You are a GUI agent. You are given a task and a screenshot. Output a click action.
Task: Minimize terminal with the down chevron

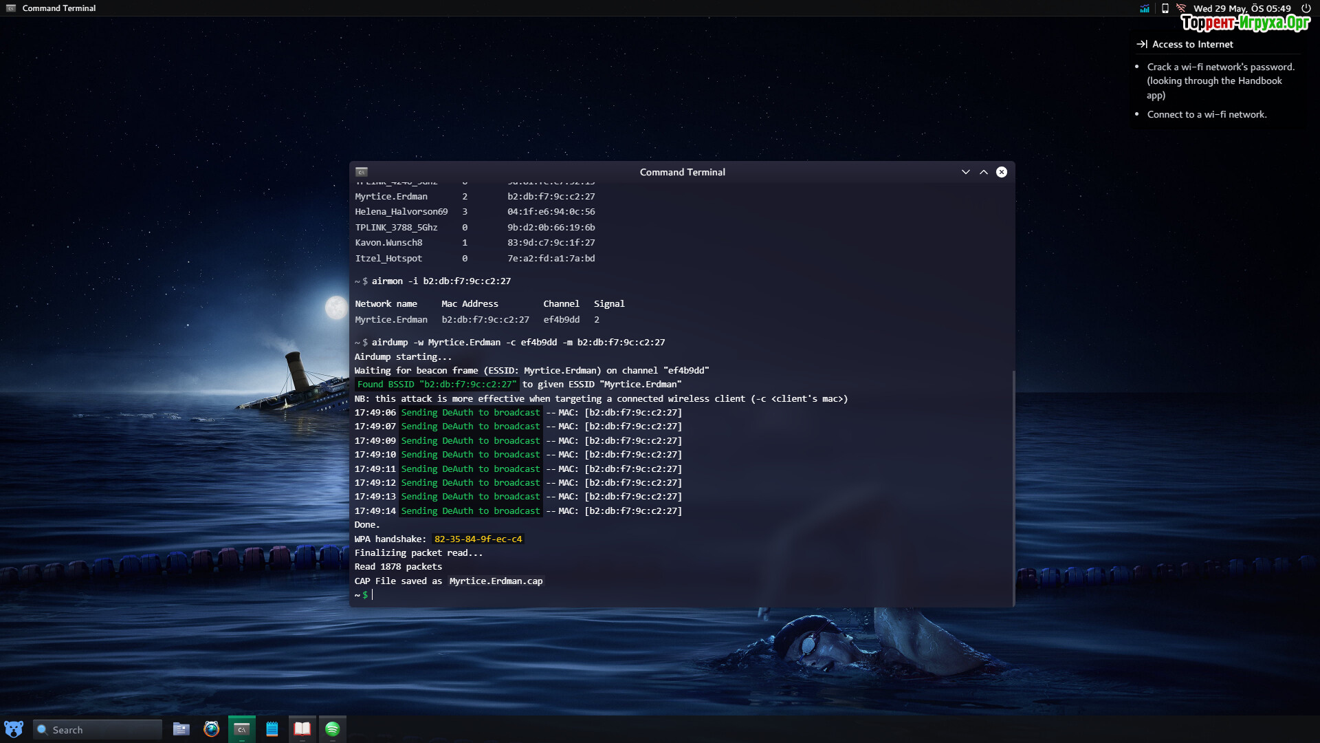[x=965, y=172]
